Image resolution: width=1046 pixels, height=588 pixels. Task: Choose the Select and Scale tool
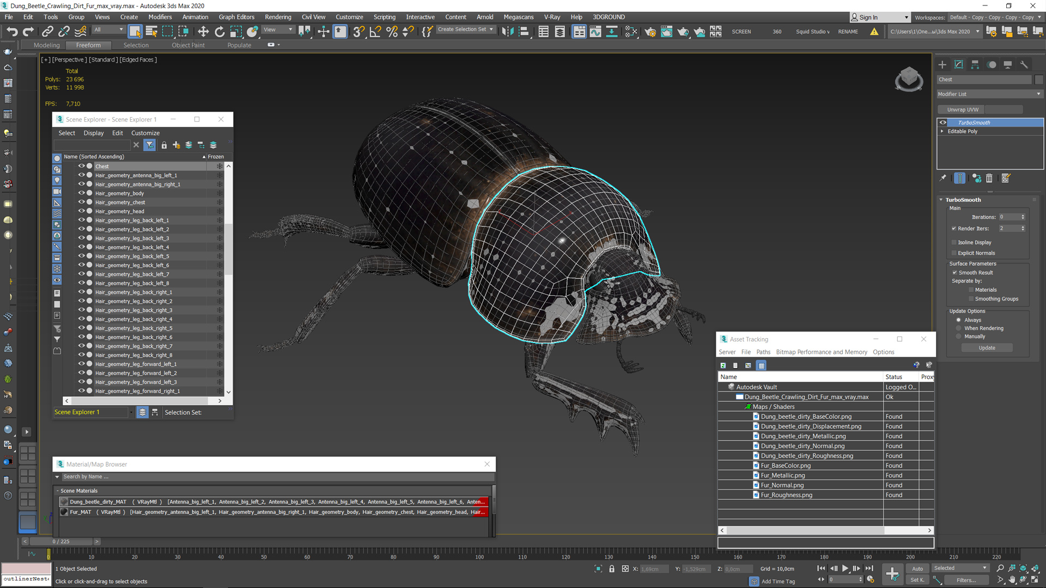[236, 32]
